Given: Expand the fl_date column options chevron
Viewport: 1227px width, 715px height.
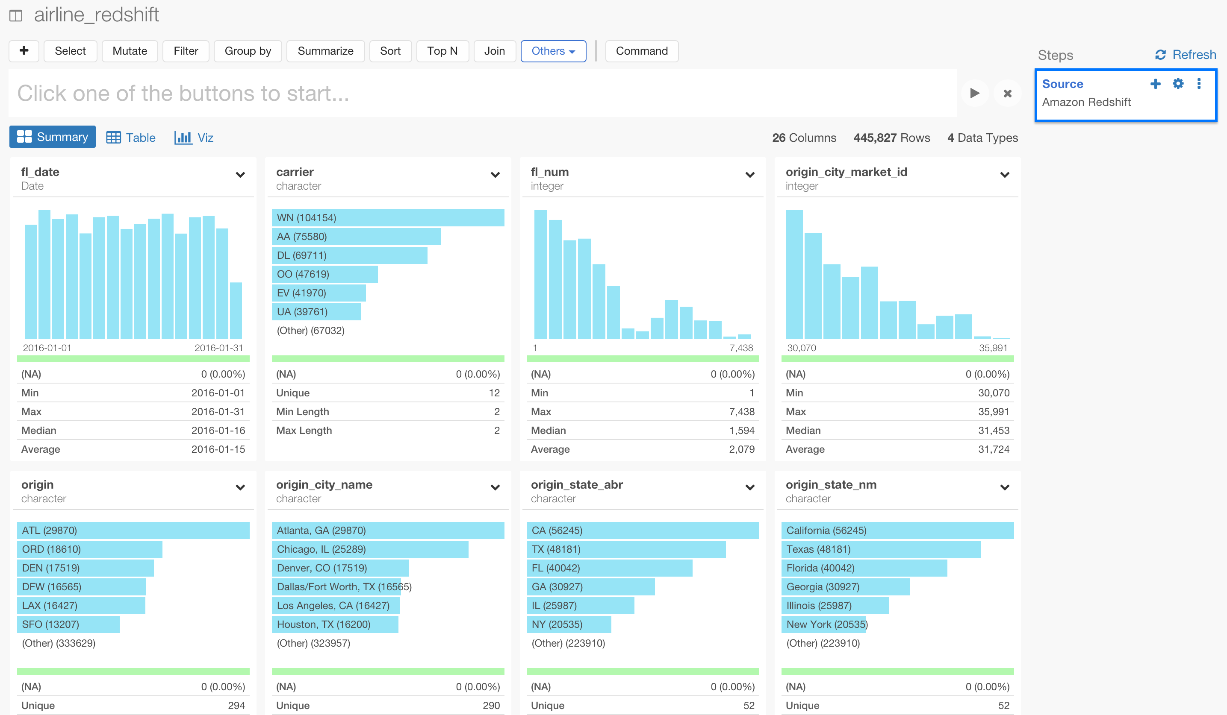Looking at the screenshot, I should point(240,175).
